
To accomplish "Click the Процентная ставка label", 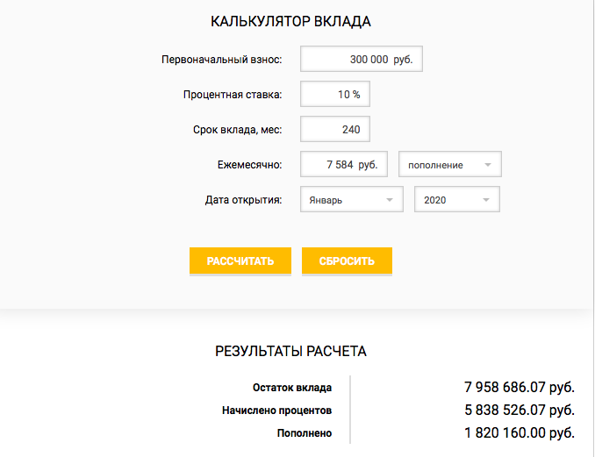I will tap(233, 95).
